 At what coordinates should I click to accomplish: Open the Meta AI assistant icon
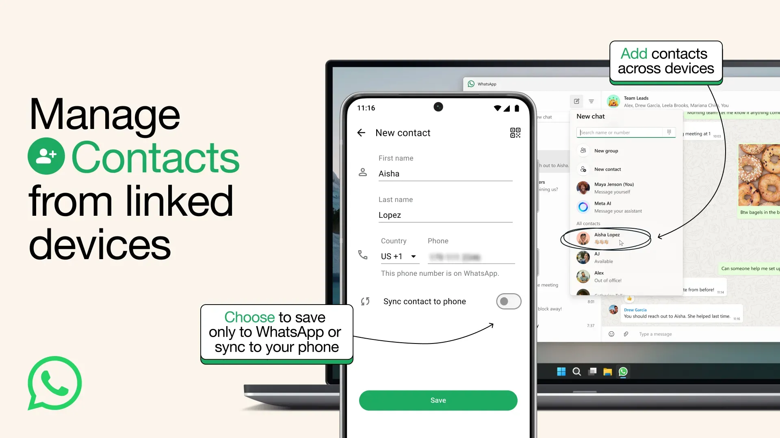[583, 206]
